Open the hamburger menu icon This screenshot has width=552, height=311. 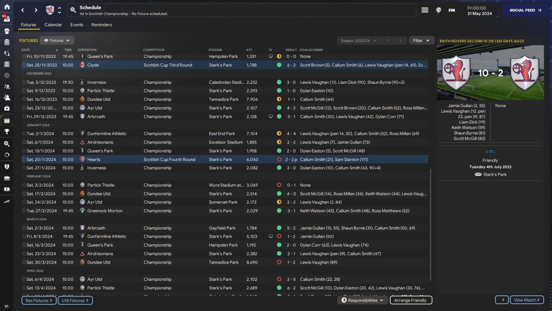pyautogui.click(x=425, y=10)
